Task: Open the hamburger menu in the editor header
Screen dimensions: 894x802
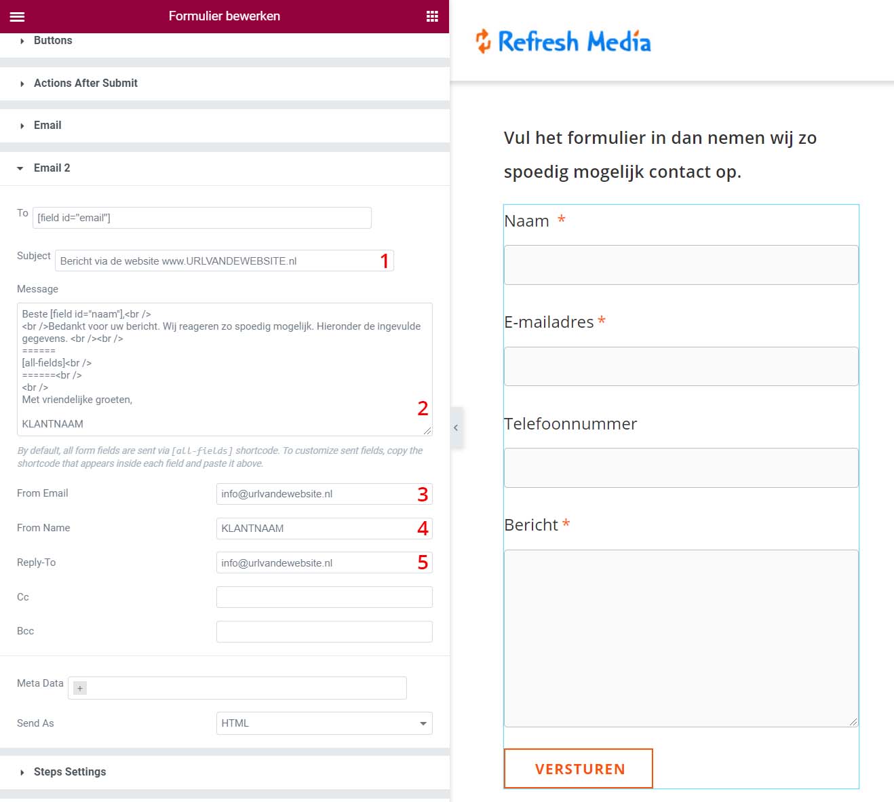Action: coord(17,16)
